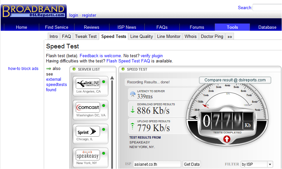Open the Tools menu
The height and width of the screenshot is (169, 282).
232,27
